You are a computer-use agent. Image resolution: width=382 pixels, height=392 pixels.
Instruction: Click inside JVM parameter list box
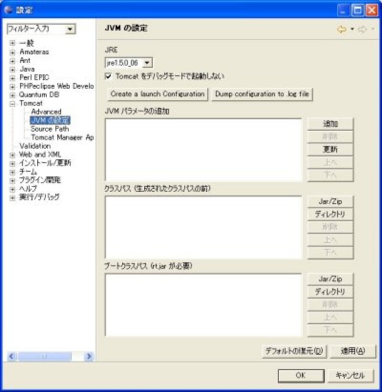pyautogui.click(x=203, y=150)
